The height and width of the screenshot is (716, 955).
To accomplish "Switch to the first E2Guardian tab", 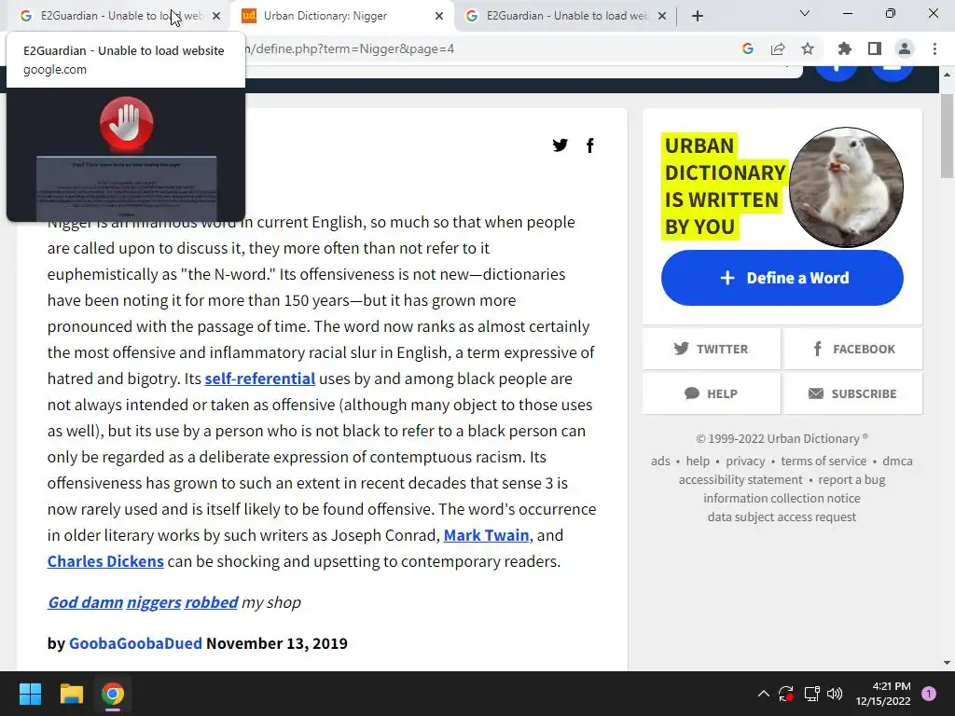I will (x=118, y=16).
